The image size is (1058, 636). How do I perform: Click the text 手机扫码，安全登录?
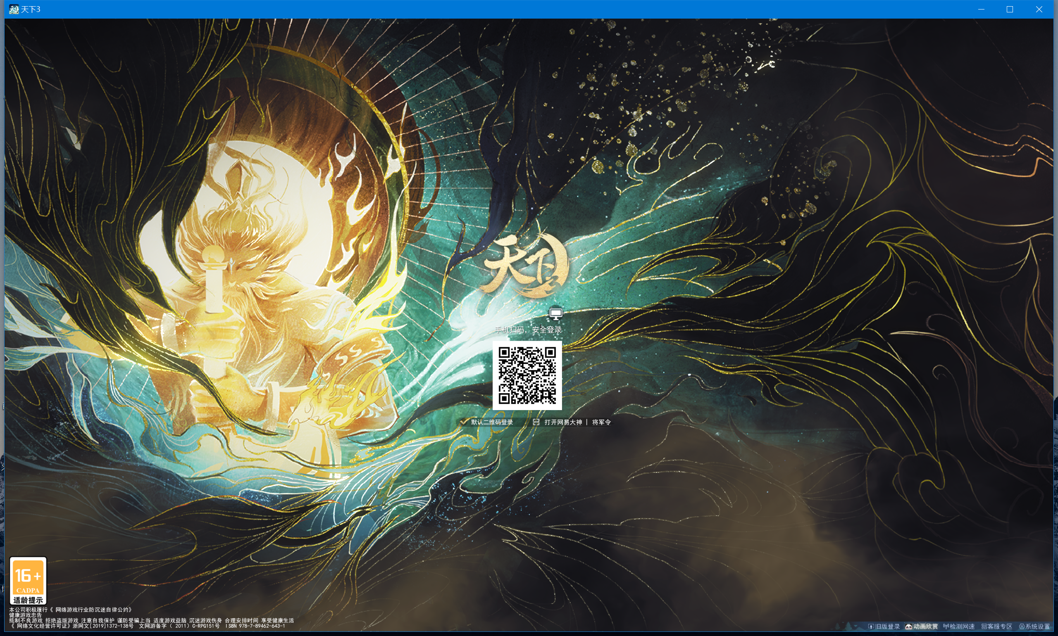(x=528, y=330)
